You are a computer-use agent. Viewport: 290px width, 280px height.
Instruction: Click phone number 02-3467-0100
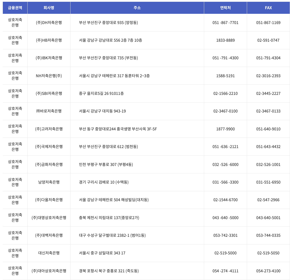(225, 111)
